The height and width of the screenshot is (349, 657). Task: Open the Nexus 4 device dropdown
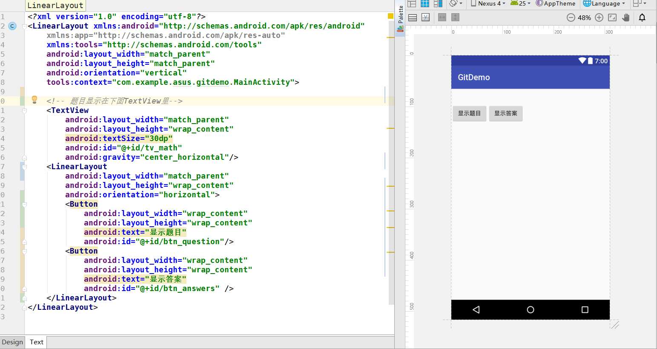coord(488,3)
